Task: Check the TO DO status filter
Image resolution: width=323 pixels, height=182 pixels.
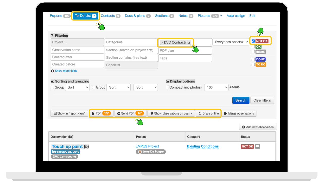Action: point(253,65)
